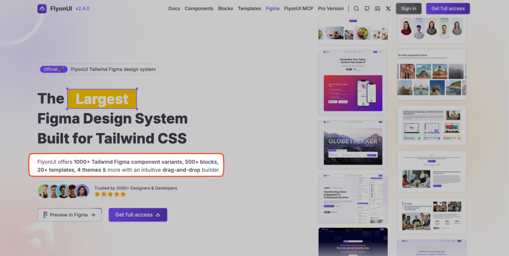The image size is (509, 256).
Task: Click the FlyonUI logo icon
Action: (42, 9)
